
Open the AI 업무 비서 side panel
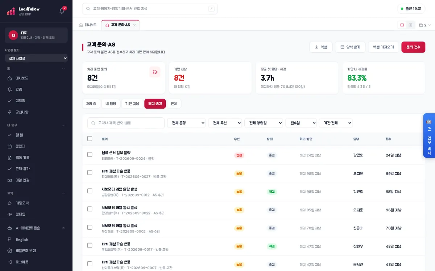[429, 136]
